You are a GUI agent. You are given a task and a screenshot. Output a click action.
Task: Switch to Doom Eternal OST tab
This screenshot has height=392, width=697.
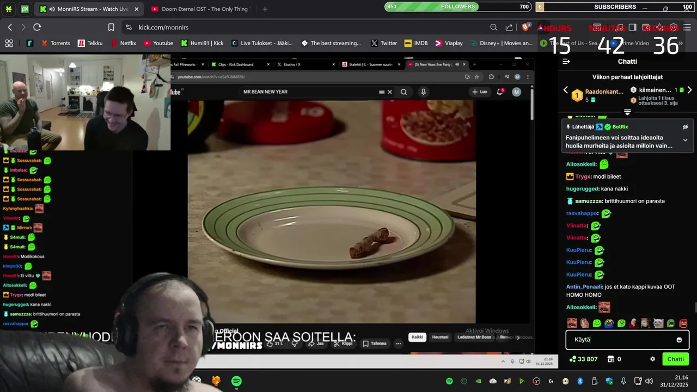click(199, 9)
